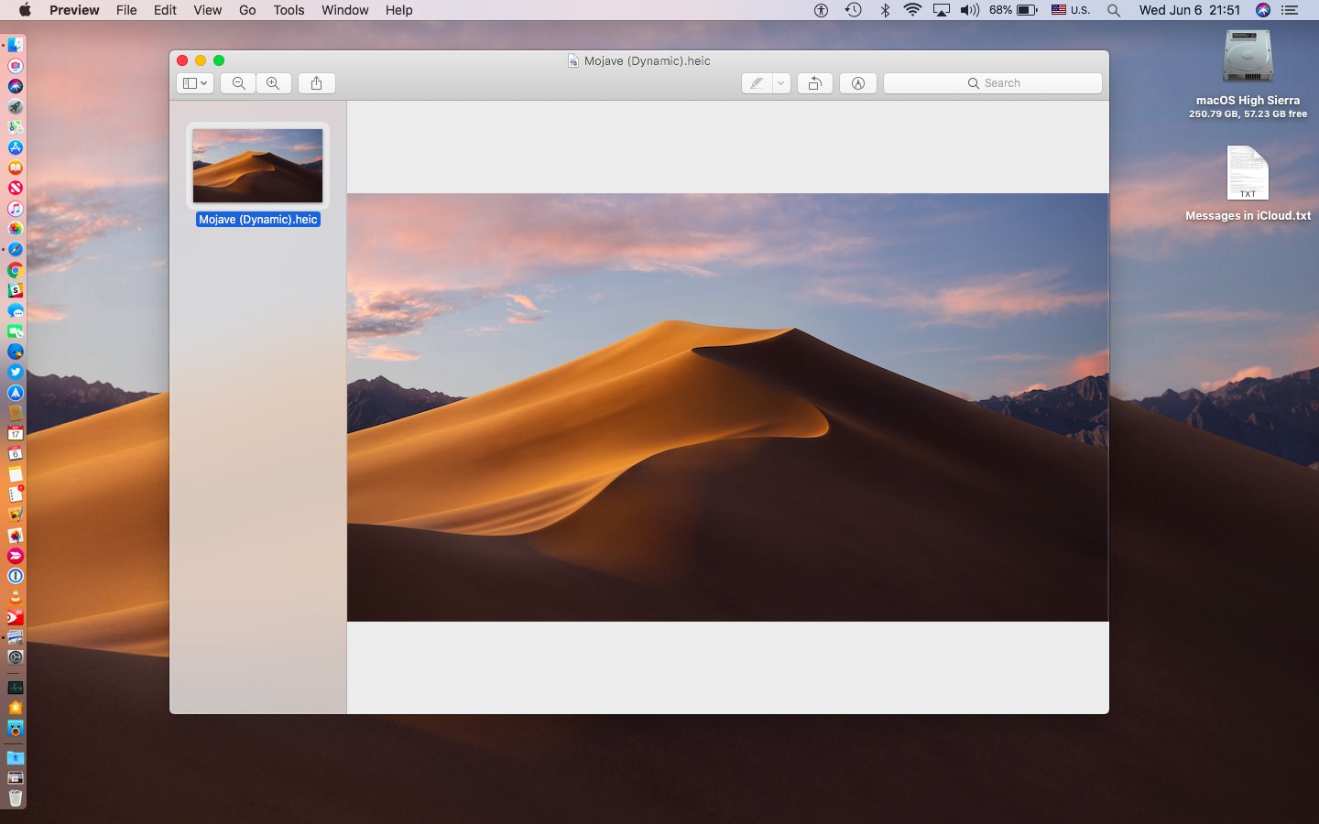Open Finder in the Dock
This screenshot has height=824, width=1319.
(x=16, y=45)
